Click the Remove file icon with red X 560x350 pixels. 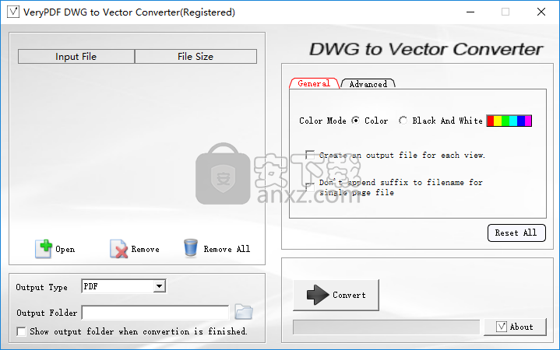tap(118, 249)
